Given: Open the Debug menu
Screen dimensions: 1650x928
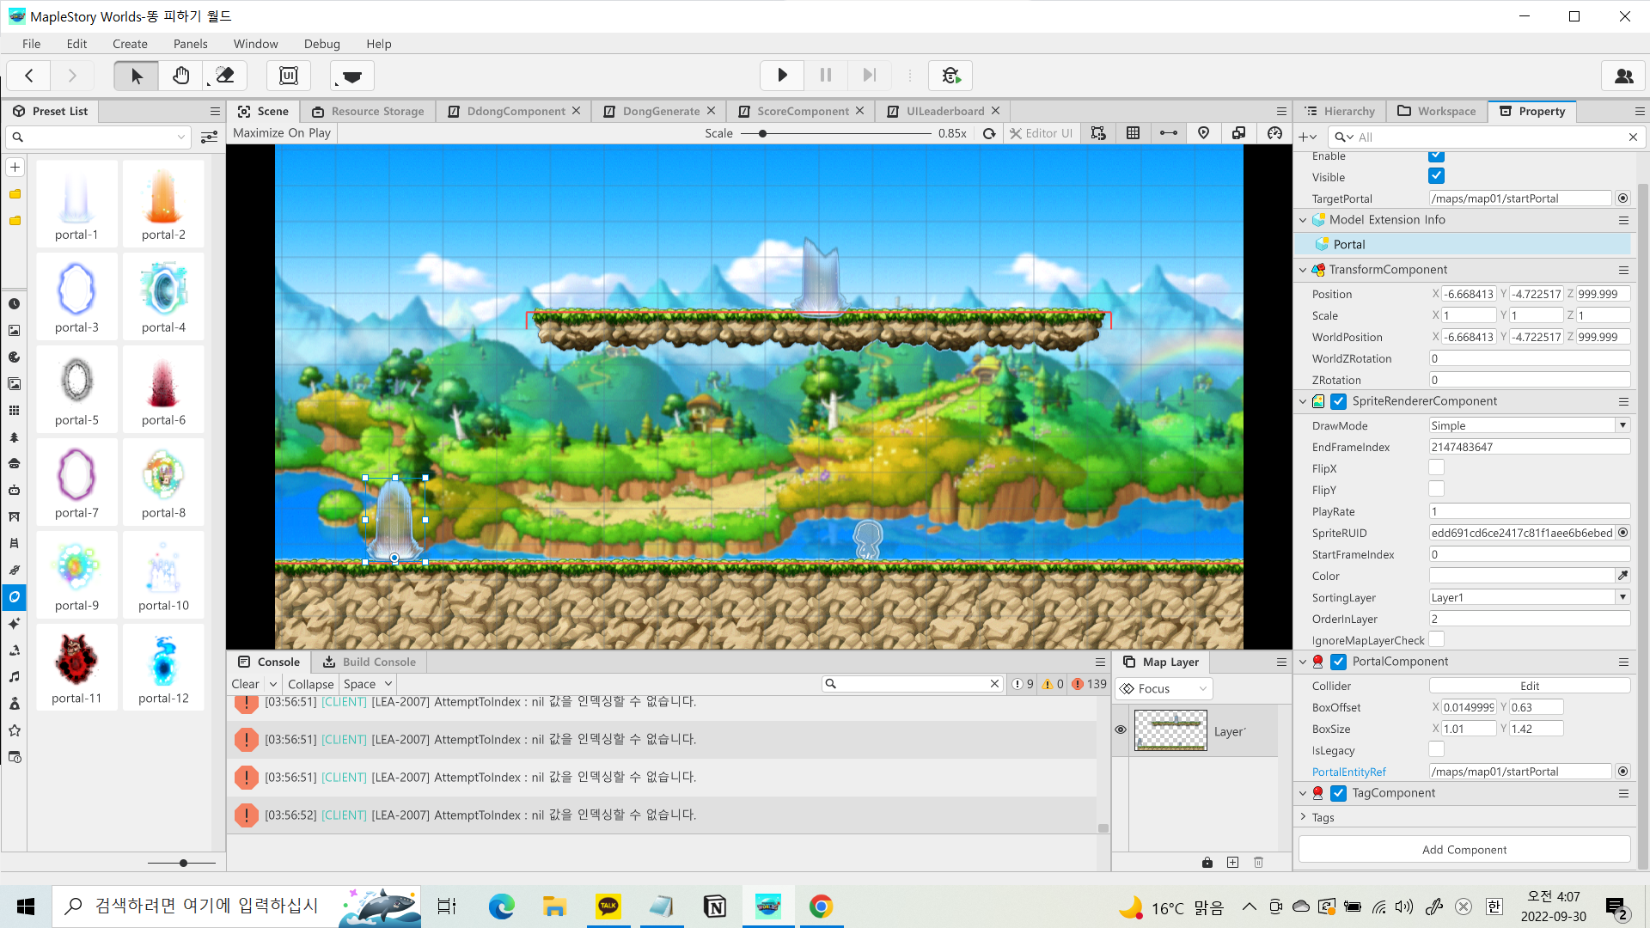Looking at the screenshot, I should (322, 44).
